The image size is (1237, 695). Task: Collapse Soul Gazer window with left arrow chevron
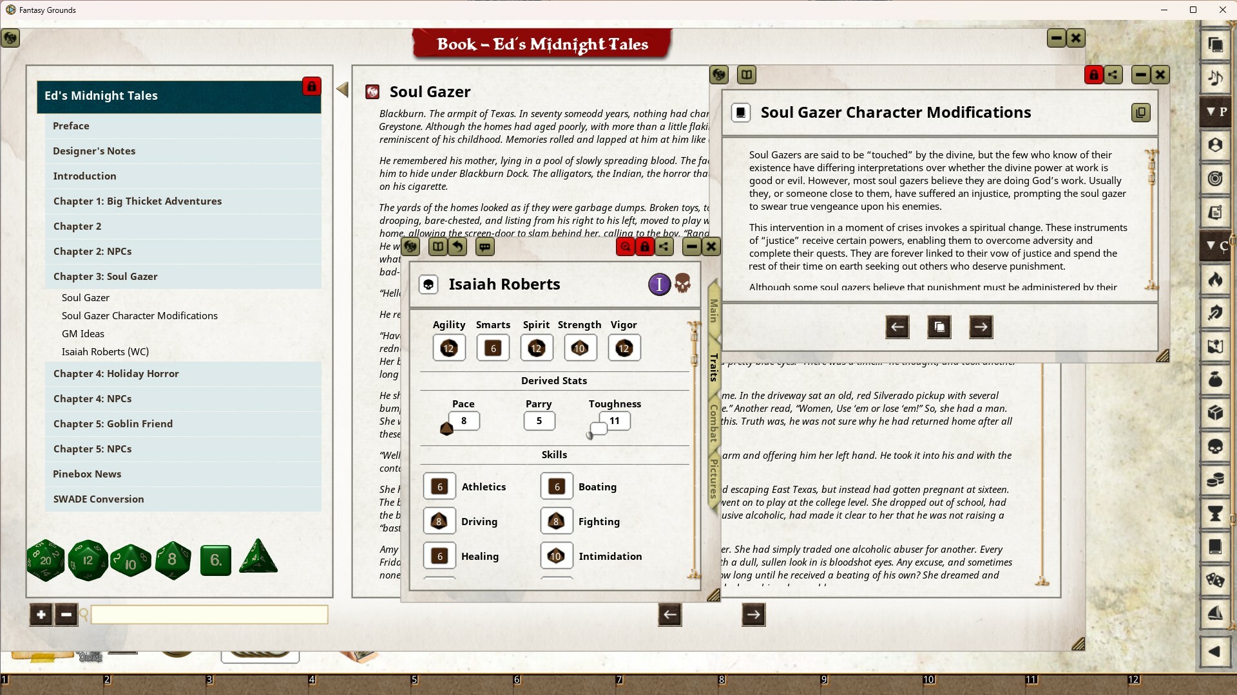point(342,89)
